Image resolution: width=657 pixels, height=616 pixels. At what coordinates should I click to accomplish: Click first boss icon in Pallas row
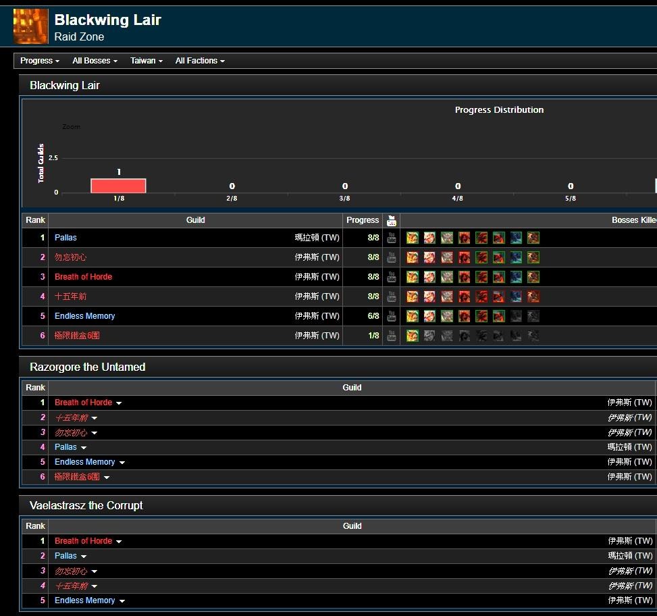pyautogui.click(x=413, y=238)
